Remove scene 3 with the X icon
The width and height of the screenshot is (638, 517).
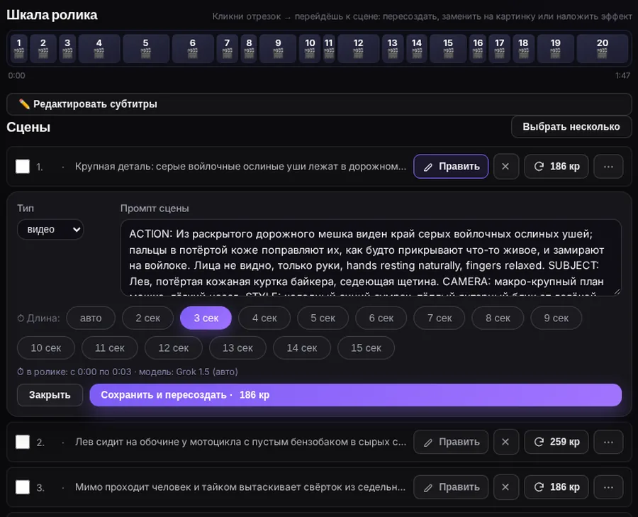coord(505,487)
